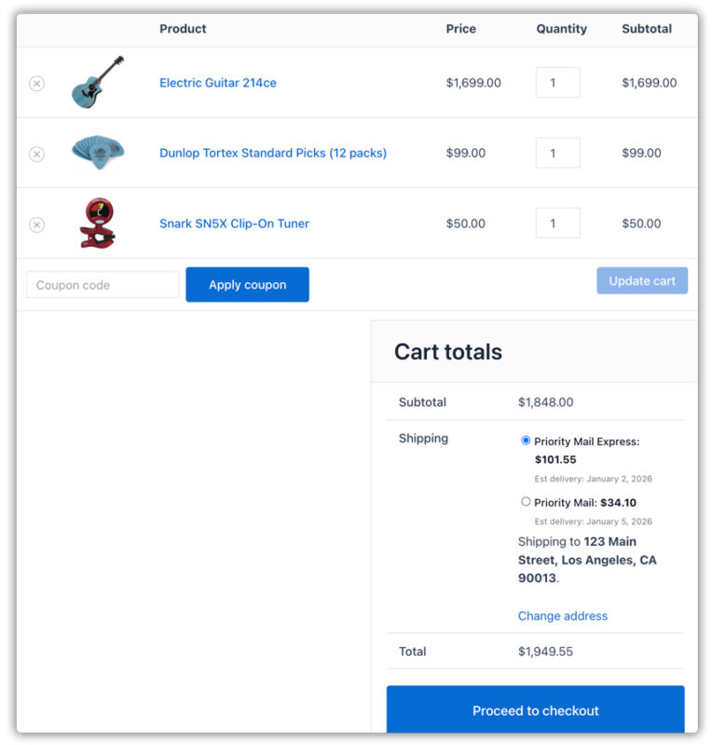Viewport: 712px width, 745px height.
Task: Select the Priority Mail $34.10 shipping option
Action: point(525,502)
